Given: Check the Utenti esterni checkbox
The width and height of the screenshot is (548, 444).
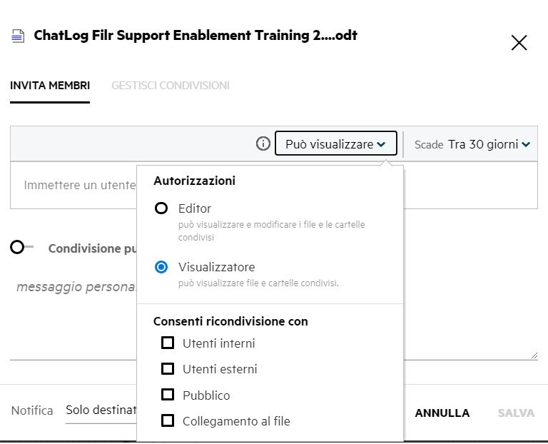Looking at the screenshot, I should point(168,369).
